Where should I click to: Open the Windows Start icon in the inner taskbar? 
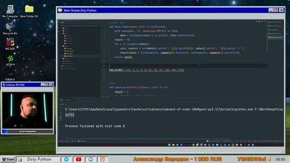pos(169,145)
